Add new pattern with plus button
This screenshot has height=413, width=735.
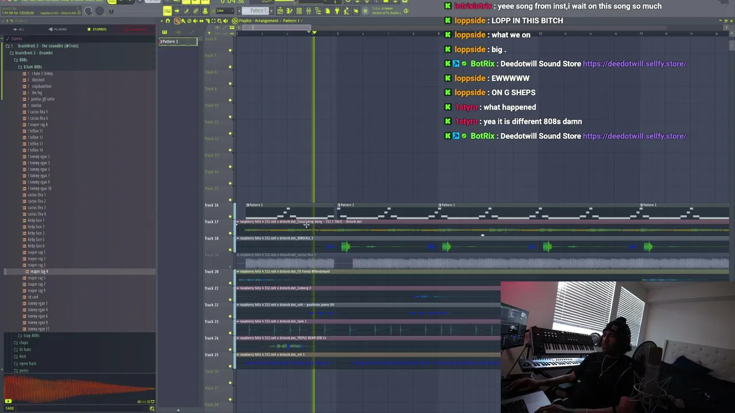pos(272,10)
